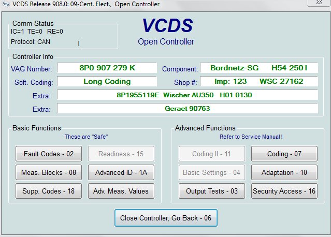Click the Advanced Functions group title
This screenshot has height=237, width=331.
[x=205, y=128]
